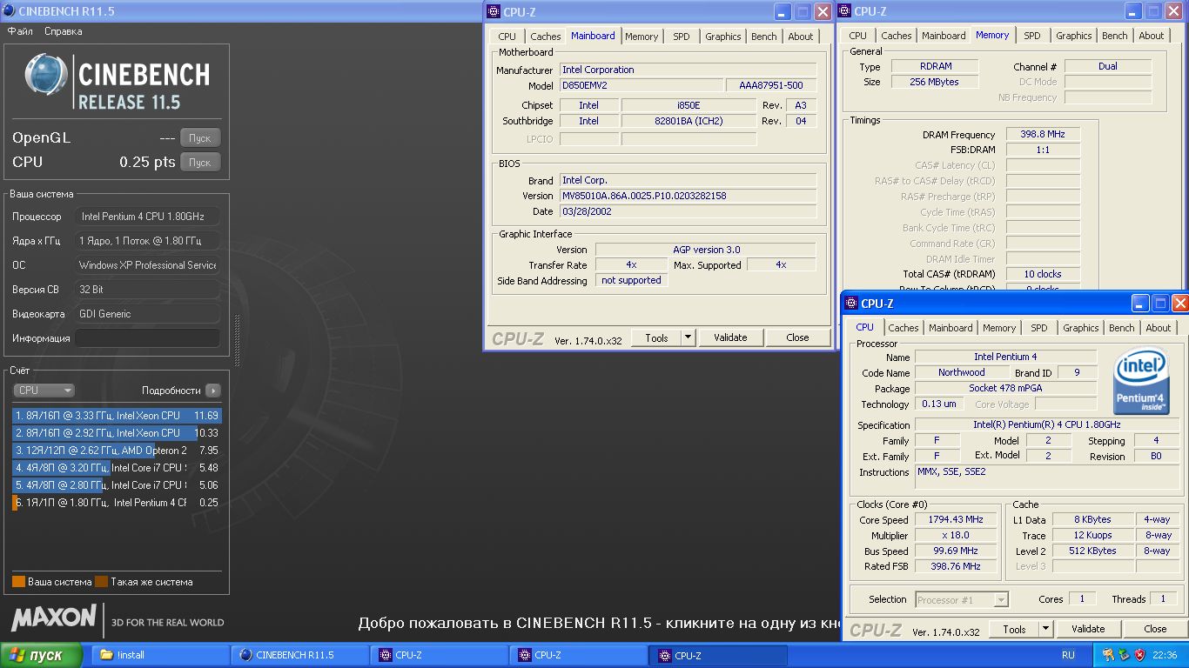
Task: Run the CPU benchmark Пуск button
Action: pyautogui.click(x=200, y=163)
